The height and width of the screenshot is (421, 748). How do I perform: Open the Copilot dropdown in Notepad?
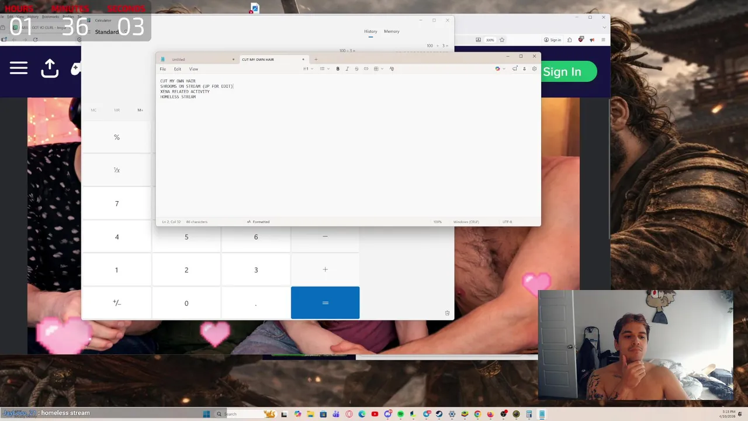coord(500,69)
